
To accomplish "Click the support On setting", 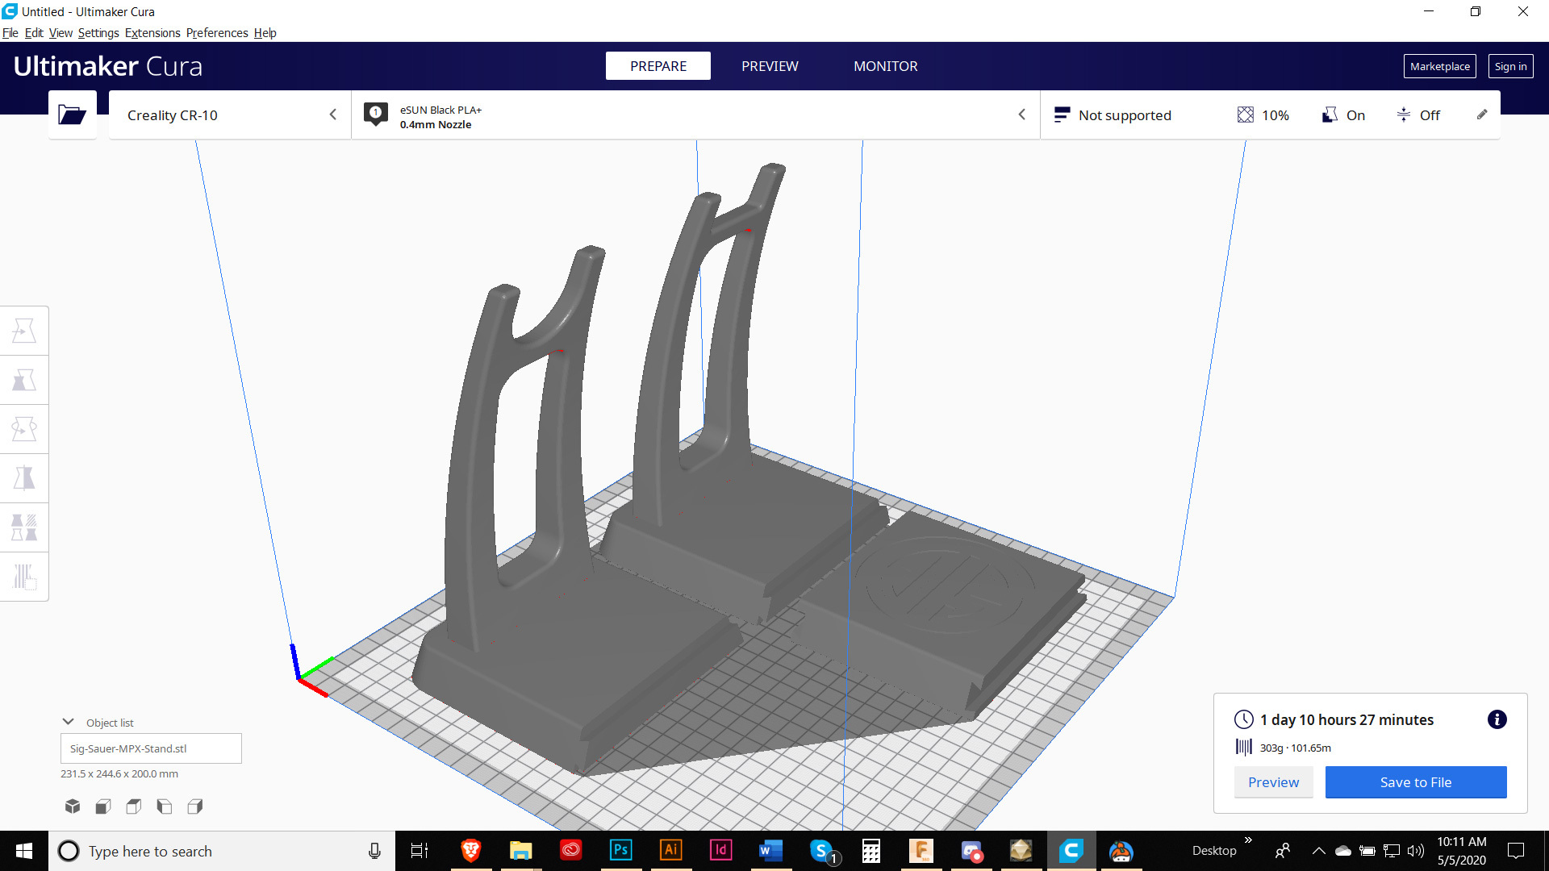I will [1343, 115].
